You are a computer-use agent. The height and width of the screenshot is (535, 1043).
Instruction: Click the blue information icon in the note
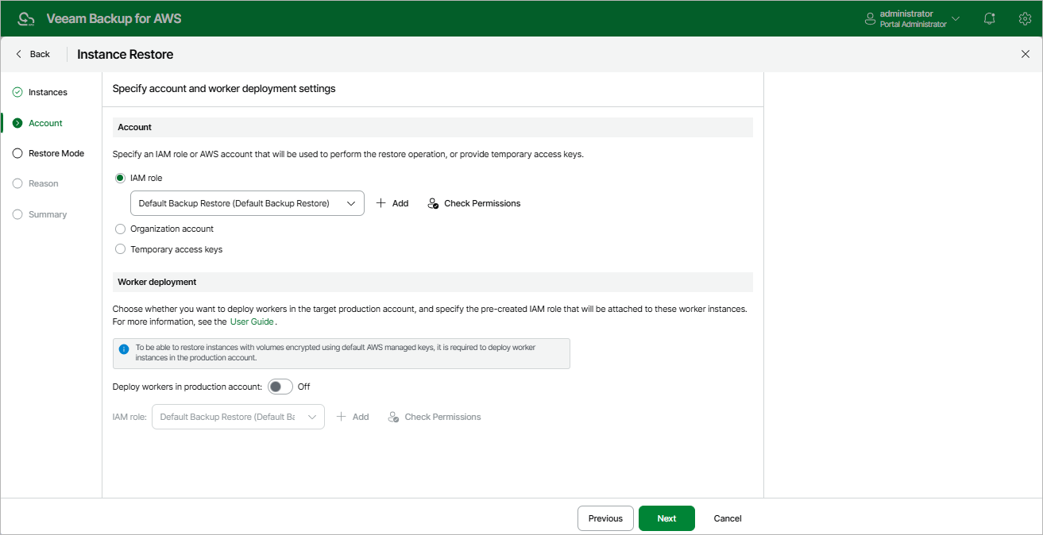point(124,348)
